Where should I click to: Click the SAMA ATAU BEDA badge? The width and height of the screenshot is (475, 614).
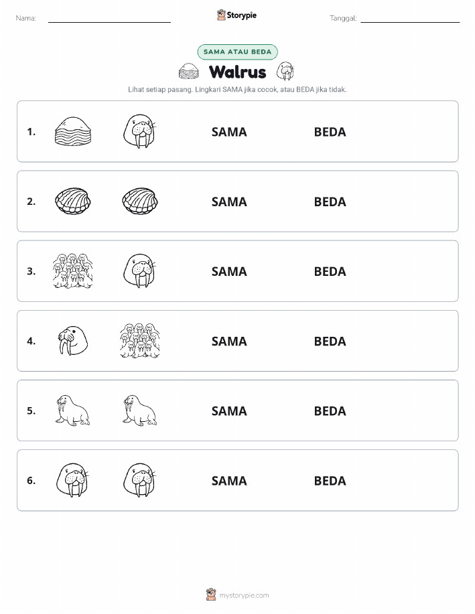tap(237, 52)
